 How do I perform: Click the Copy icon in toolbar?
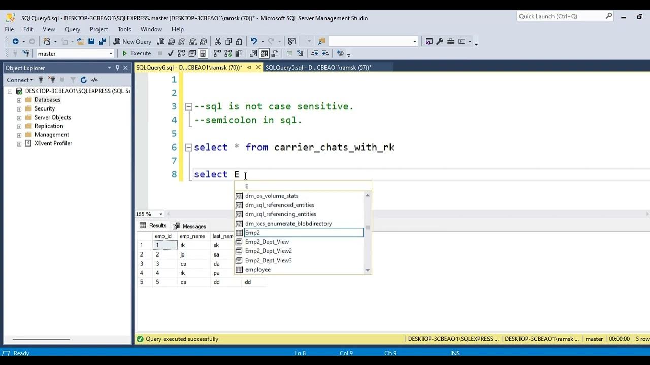tap(229, 41)
